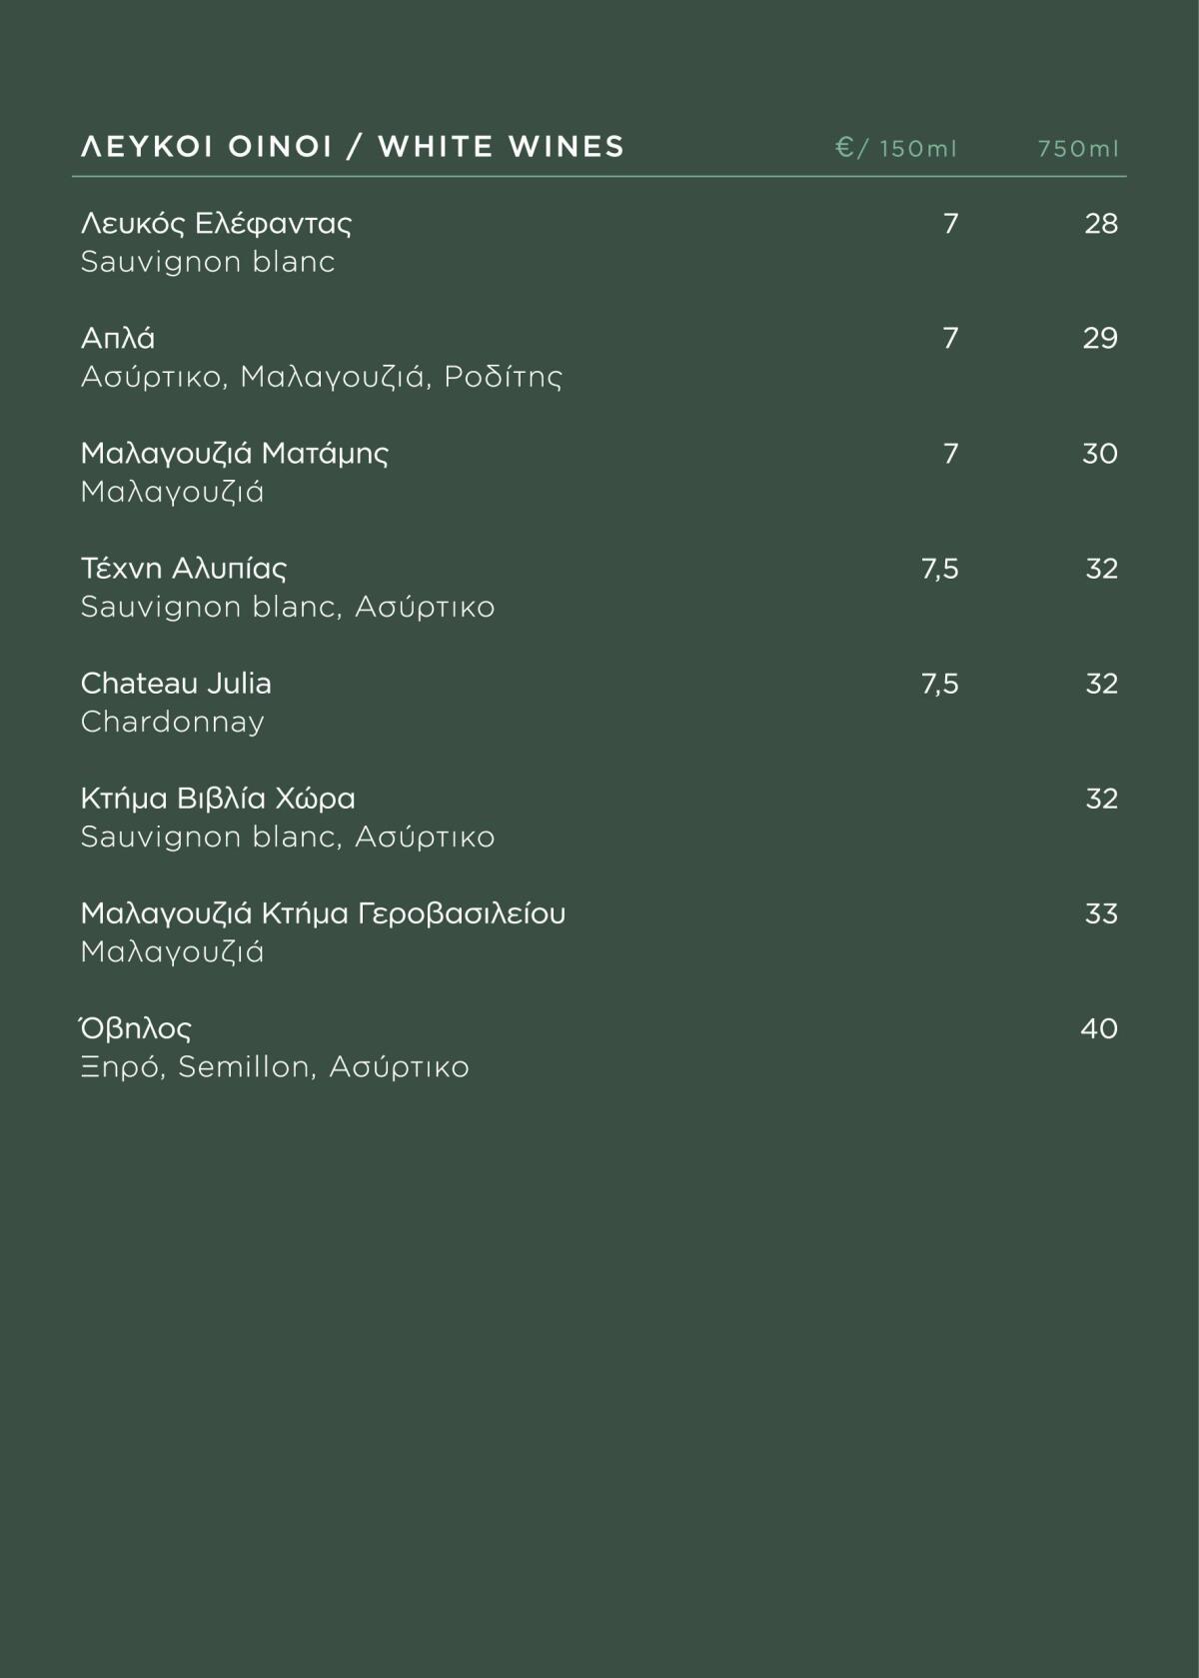Click the €/150ml column header

pos(896,149)
